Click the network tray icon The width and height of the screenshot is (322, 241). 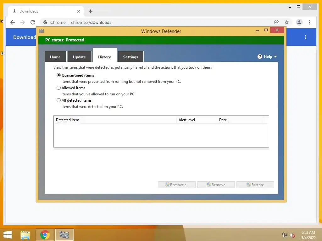tap(285, 235)
